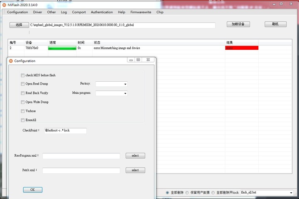This screenshot has height=199, width=299.
Task: Click the Configuration dialog's Mi icon
Action: pyautogui.click(x=11, y=61)
